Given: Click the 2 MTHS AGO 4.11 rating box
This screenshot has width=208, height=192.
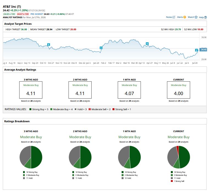Looking at the screenshot, I should tap(80, 90).
